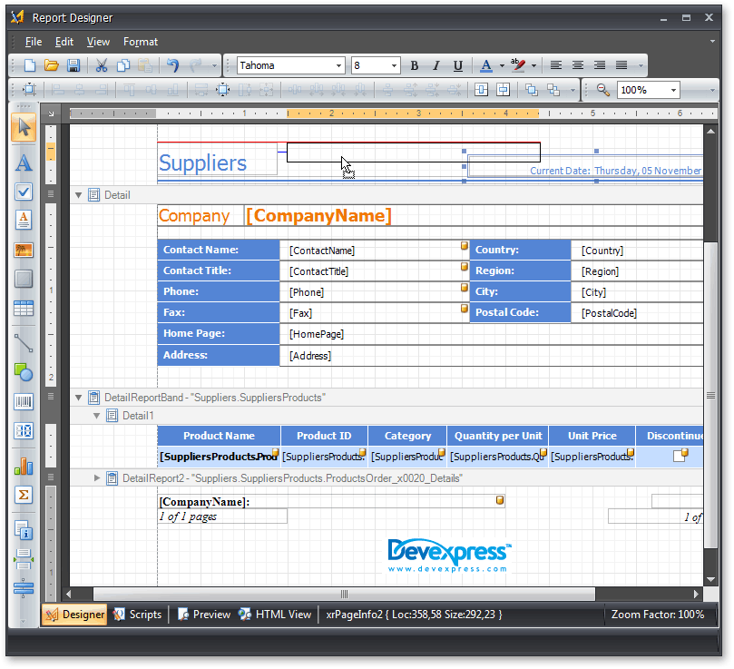734x669 pixels.
Task: Open the zoom 100% dropdown
Action: [x=674, y=90]
